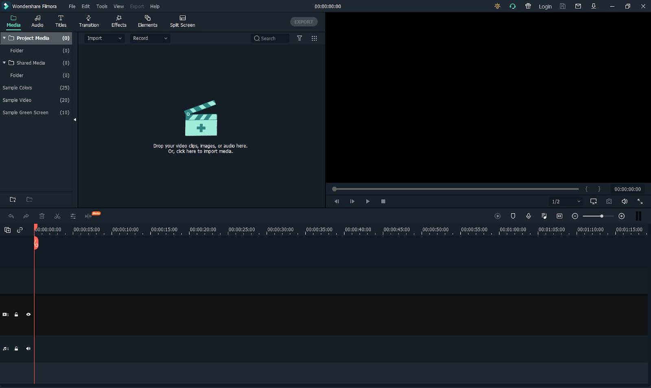This screenshot has height=388, width=651.
Task: Click the preview volume speaker icon
Action: pos(624,201)
